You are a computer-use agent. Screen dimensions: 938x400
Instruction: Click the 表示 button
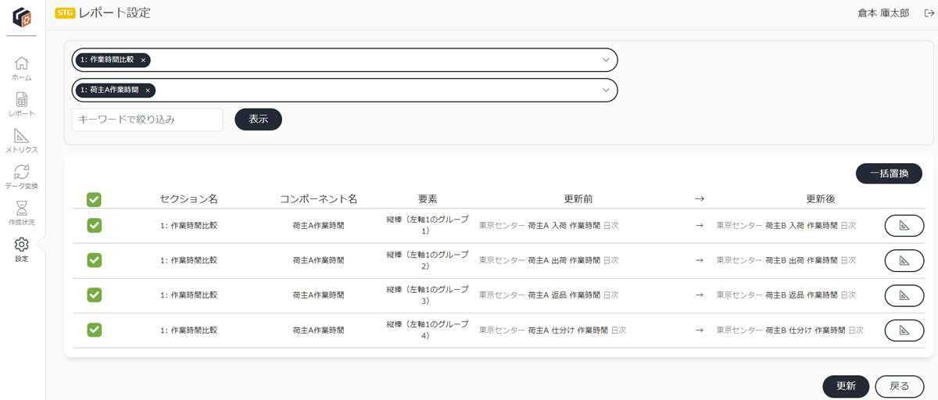[x=258, y=120]
